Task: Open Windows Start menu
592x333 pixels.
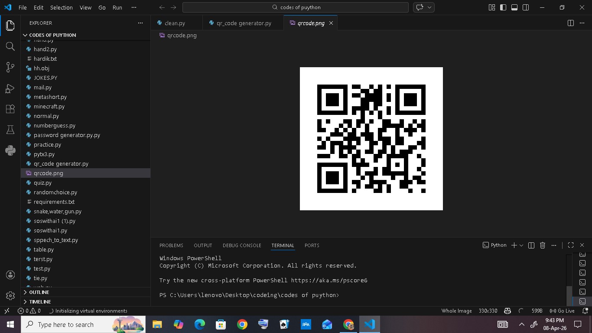Action: pos(10,324)
